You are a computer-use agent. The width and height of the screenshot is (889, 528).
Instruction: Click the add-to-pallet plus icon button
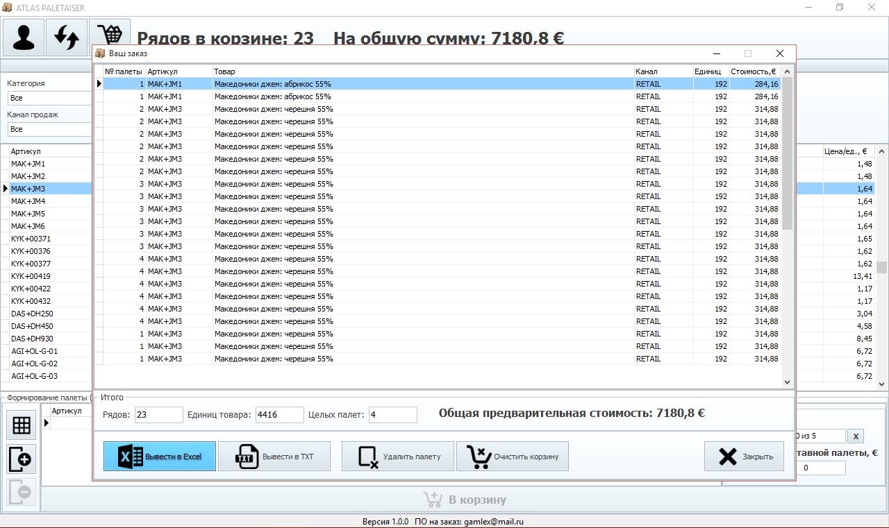click(22, 459)
